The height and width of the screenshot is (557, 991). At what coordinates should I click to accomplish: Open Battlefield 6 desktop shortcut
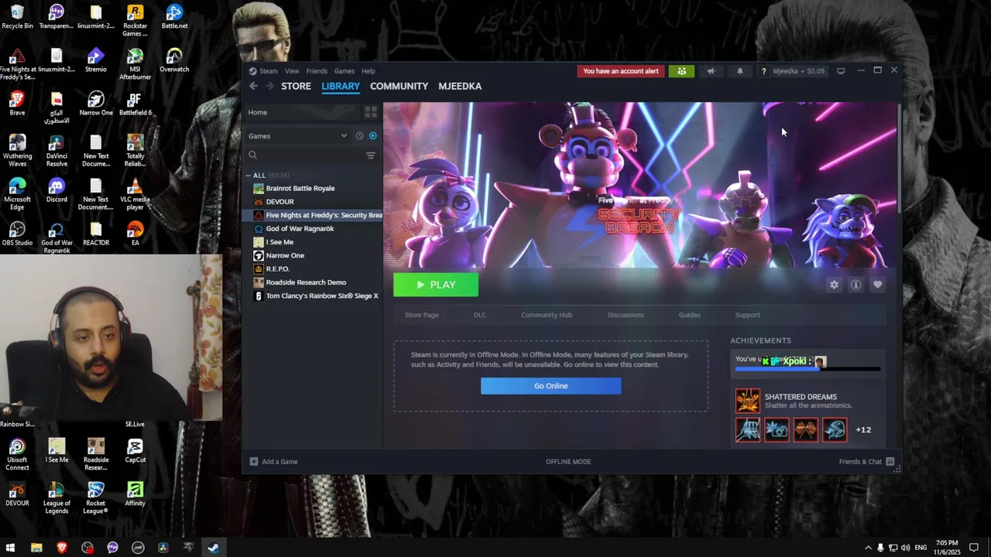click(x=135, y=104)
